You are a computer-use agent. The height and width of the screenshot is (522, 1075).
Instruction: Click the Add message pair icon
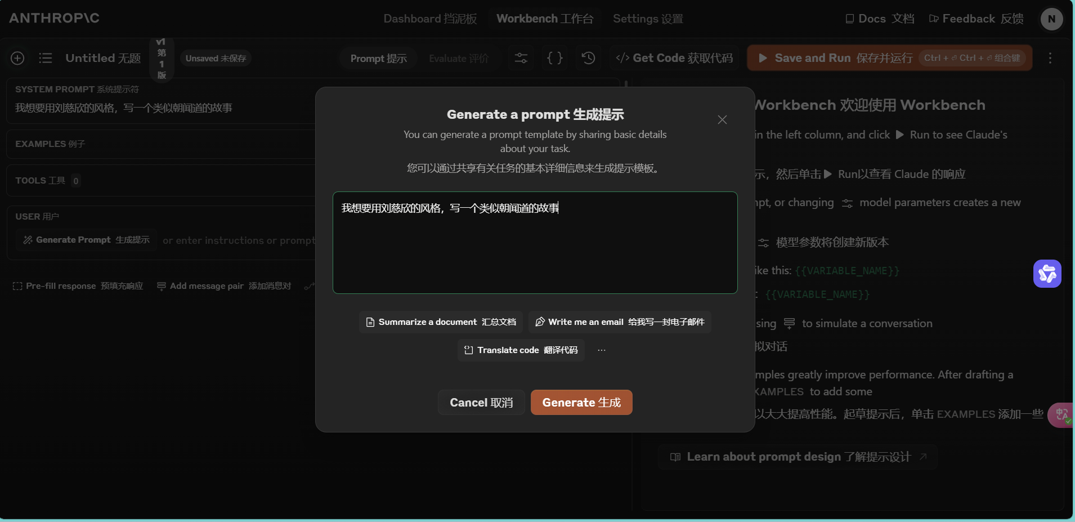tap(162, 286)
